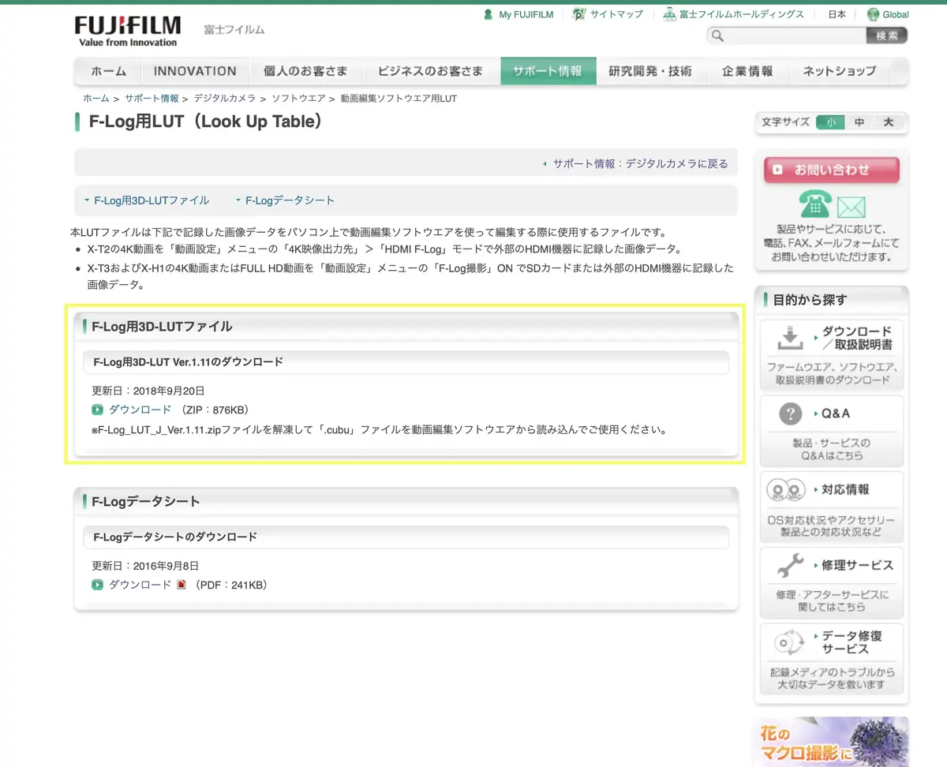Expand the F-Logデータシート anchor chevron
947x767 pixels.
tap(239, 200)
